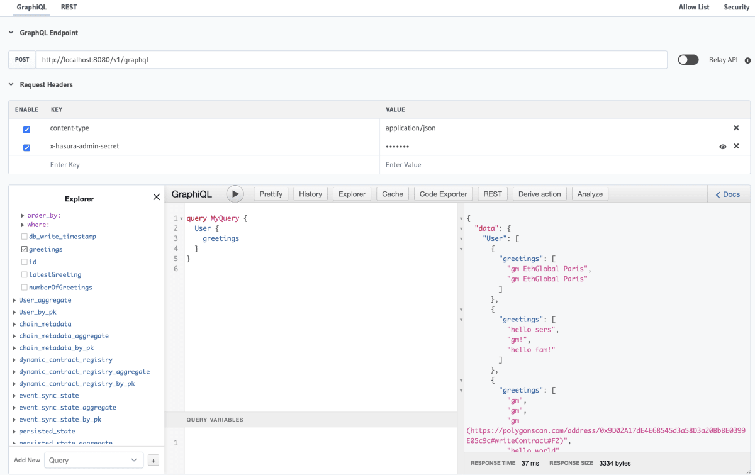Analyze the current query

(590, 194)
